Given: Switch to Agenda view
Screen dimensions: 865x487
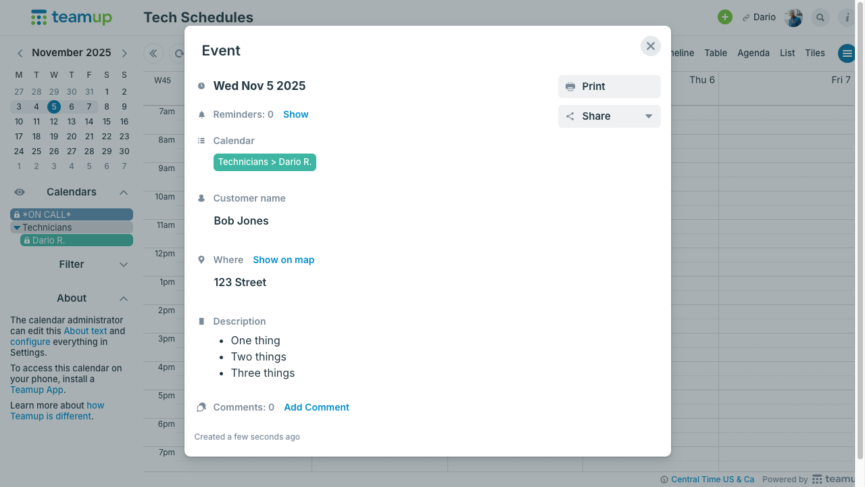Looking at the screenshot, I should pos(753,53).
